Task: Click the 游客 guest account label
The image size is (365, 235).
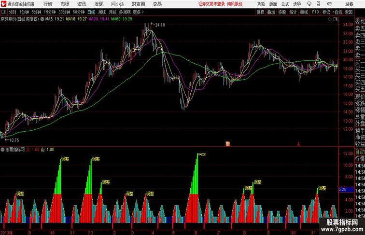Action: 349,4
